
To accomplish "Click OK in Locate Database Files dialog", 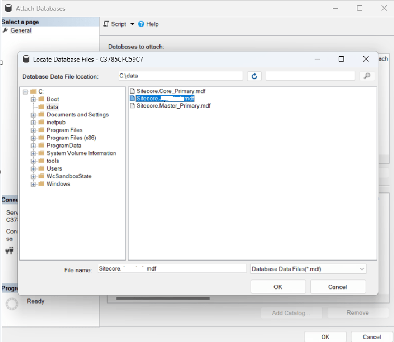I will click(278, 287).
